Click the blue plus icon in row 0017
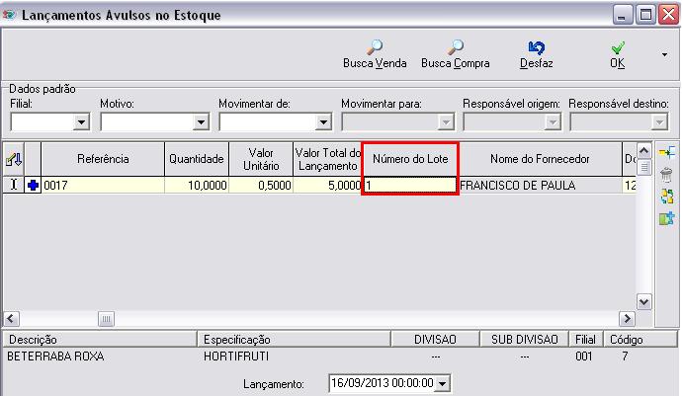This screenshot has height=396, width=682. (33, 186)
